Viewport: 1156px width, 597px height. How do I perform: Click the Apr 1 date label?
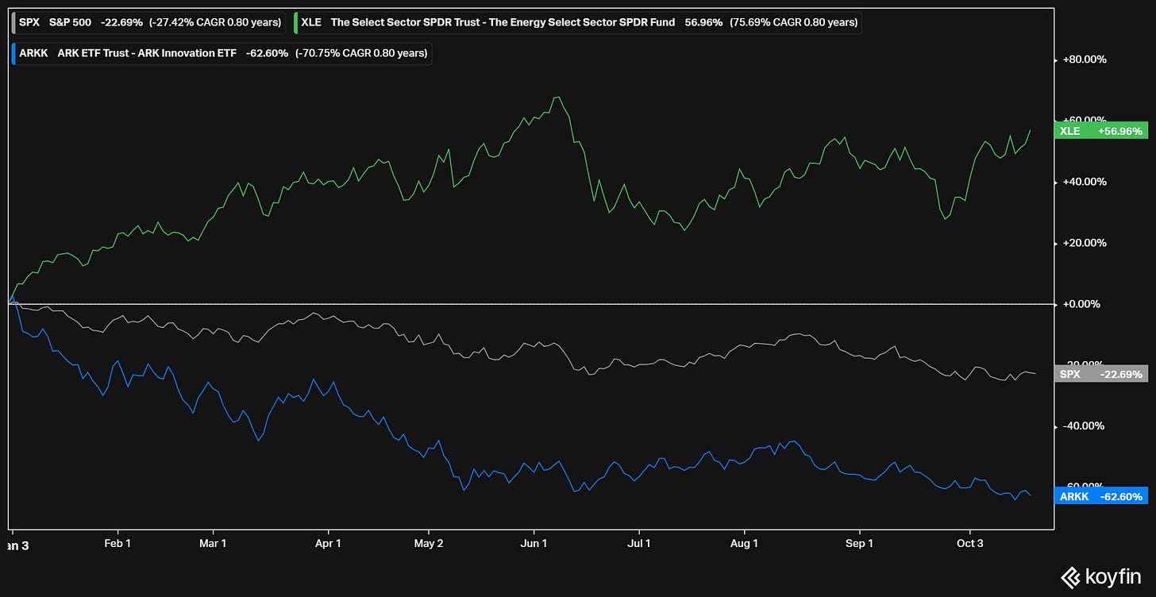(328, 544)
